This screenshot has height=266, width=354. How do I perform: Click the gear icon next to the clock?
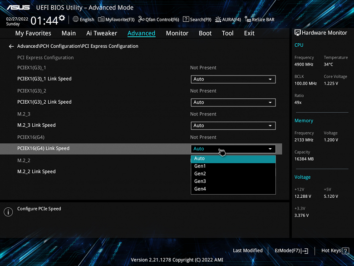[62, 18]
